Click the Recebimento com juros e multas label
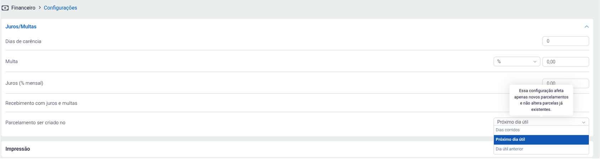600x159 pixels. click(41, 103)
